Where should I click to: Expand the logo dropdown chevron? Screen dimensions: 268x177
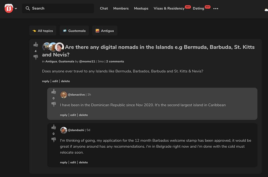pyautogui.click(x=16, y=8)
